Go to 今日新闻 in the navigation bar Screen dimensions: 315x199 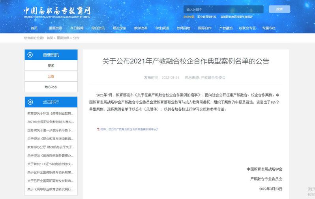77,28
